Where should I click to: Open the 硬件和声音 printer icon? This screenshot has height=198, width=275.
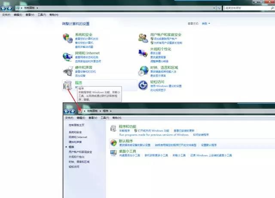[x=68, y=71]
